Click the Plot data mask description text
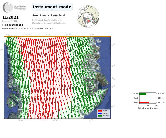This screenshot has height=138, width=166. tap(49, 23)
